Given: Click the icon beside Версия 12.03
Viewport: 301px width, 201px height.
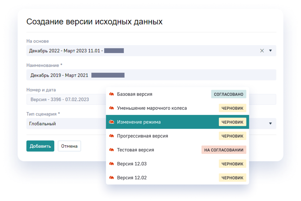Looking at the screenshot, I should [112, 164].
